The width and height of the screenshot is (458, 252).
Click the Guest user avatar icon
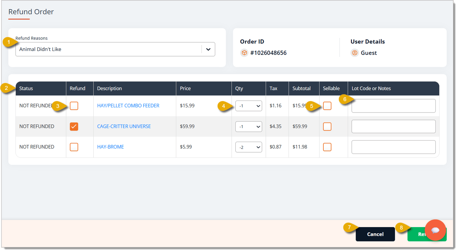tap(355, 53)
